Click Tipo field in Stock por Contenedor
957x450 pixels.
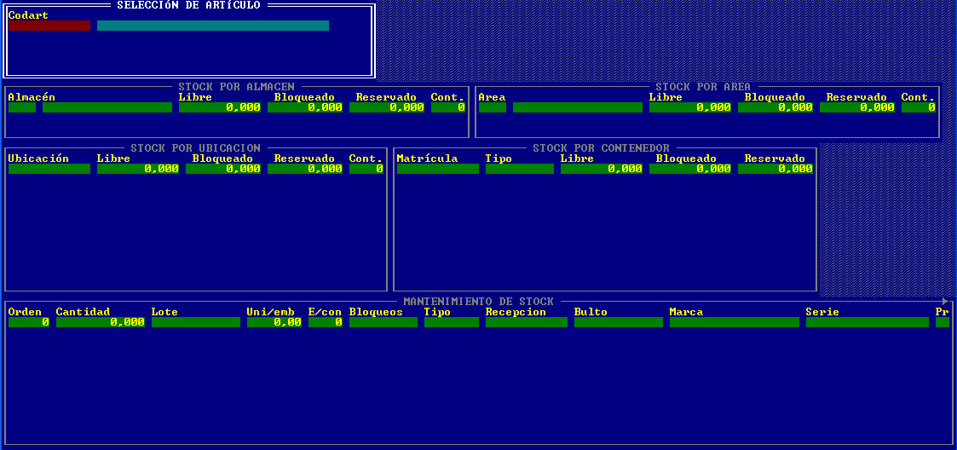(519, 169)
